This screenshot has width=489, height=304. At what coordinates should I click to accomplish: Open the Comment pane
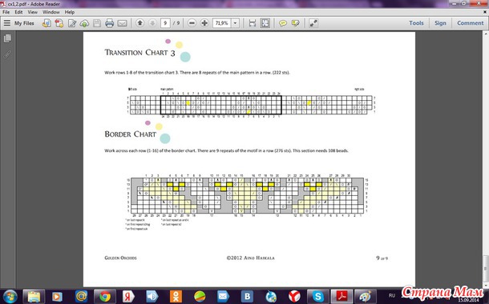[x=470, y=23]
